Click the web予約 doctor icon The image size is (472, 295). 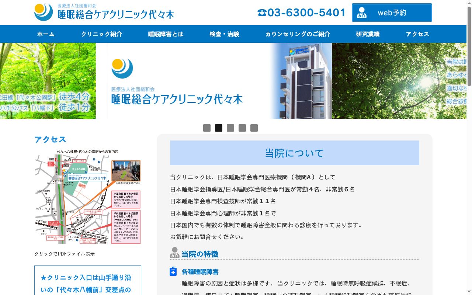362,13
